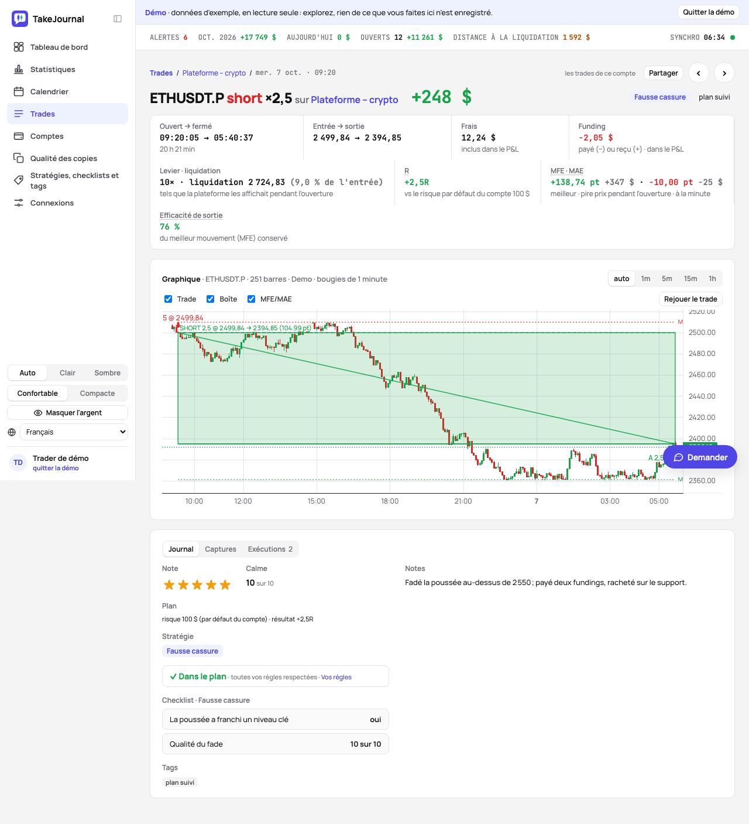Switch to the Captures tab

(x=221, y=549)
